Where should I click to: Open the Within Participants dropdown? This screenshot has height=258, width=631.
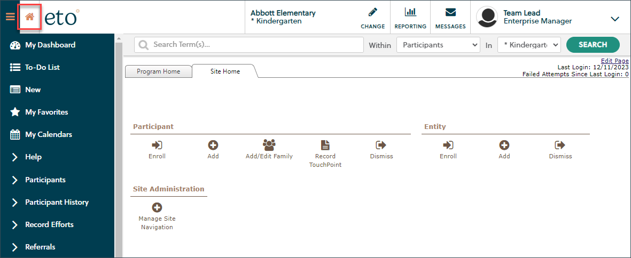click(x=438, y=45)
